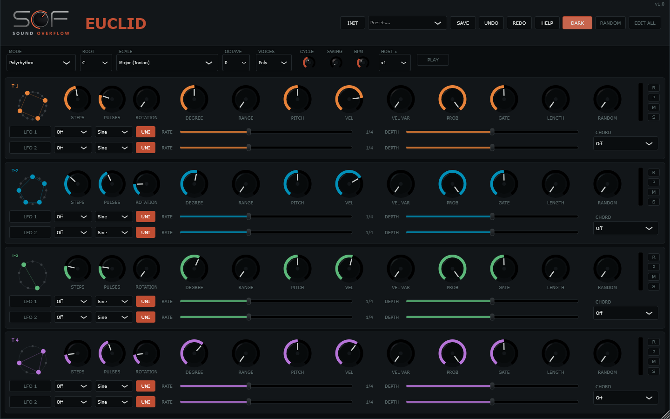Toggle UNI on T-1 LFO 1
670x419 pixels.
[146, 132]
